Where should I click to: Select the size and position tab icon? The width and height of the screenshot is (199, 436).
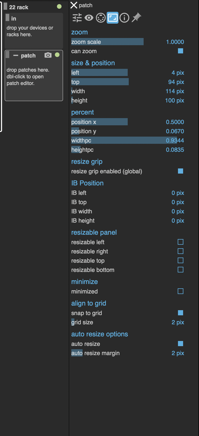(x=113, y=18)
